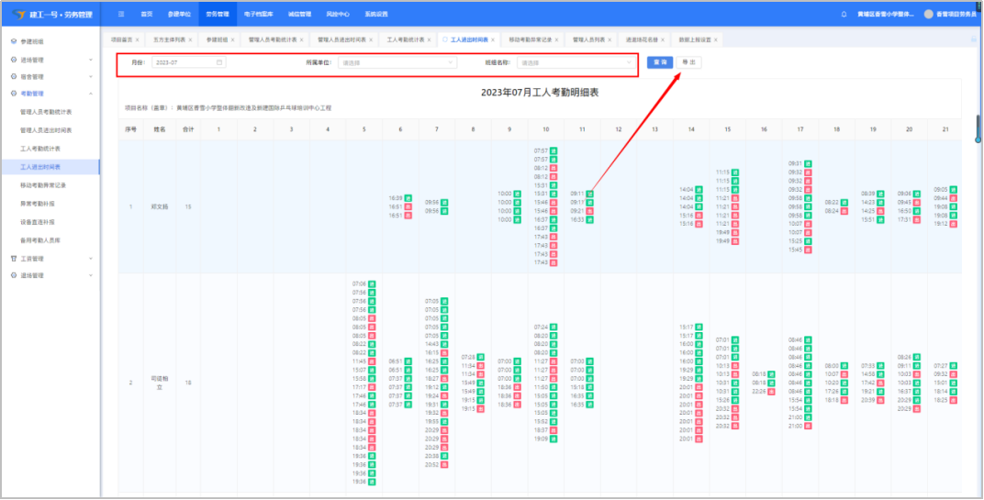Close the 项目首页 tab
This screenshot has height=500, width=984.
[137, 39]
